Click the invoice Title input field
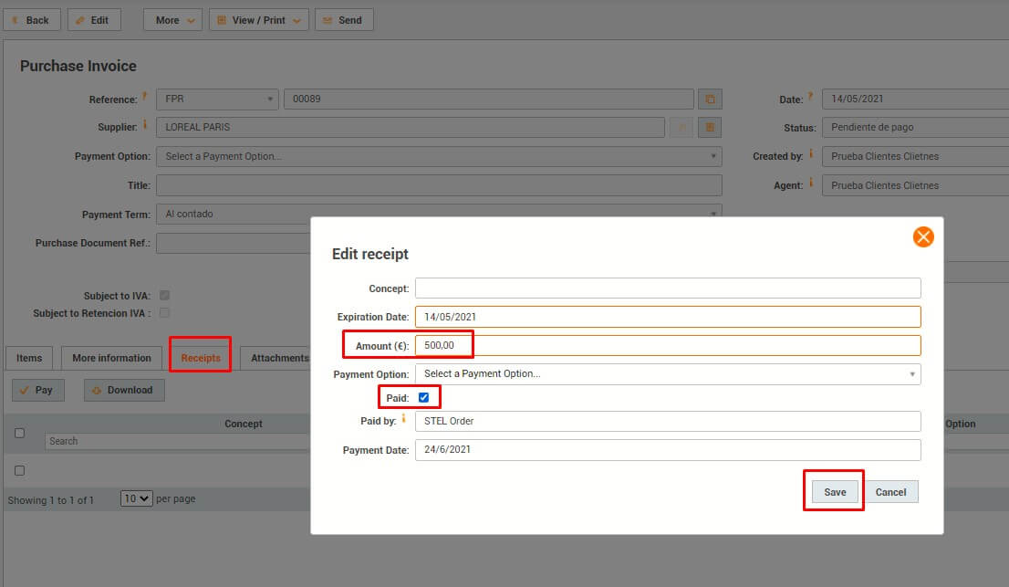Image resolution: width=1009 pixels, height=587 pixels. [x=439, y=185]
